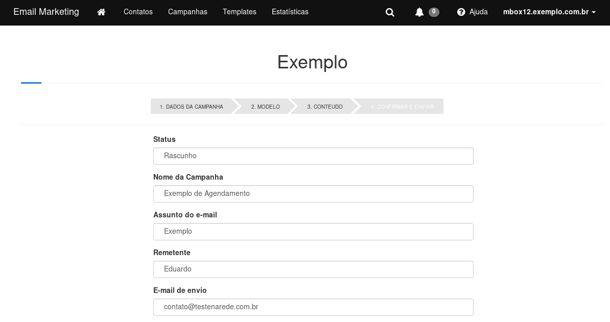Click the Assunto do e-mail field
610x322 pixels.
point(313,232)
